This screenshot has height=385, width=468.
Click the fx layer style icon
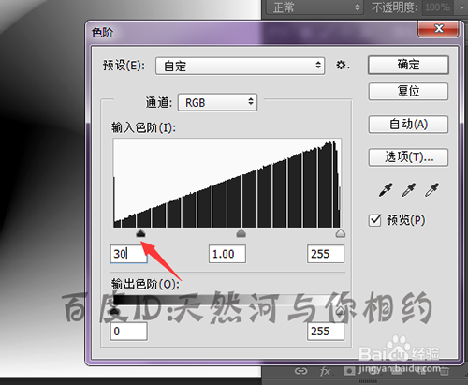click(x=325, y=371)
